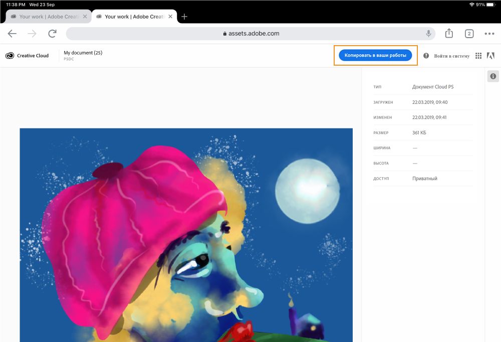Open the tab switcher showing 2 tabs
The image size is (501, 342).
469,33
